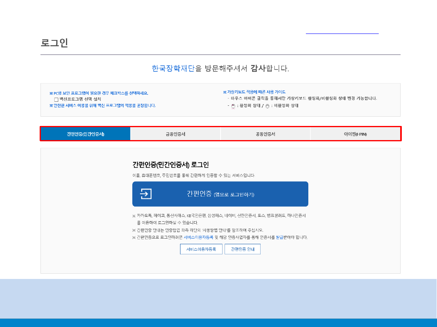This screenshot has height=327, width=437.
Task: Click the 로그인 page heading
Action: pyautogui.click(x=54, y=43)
